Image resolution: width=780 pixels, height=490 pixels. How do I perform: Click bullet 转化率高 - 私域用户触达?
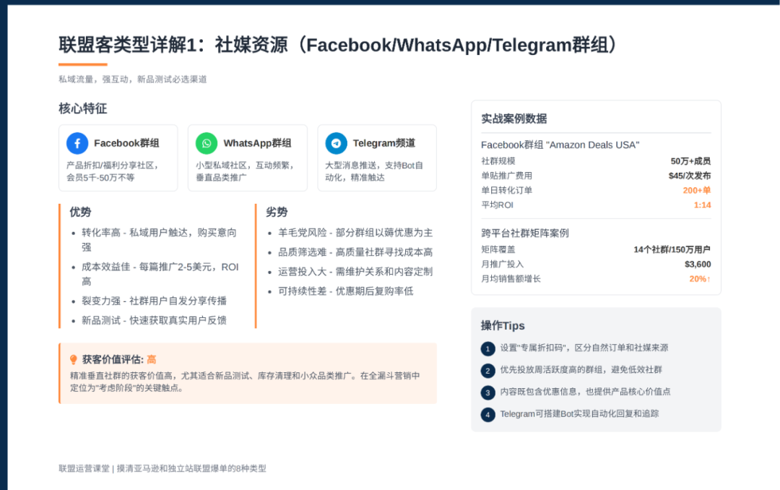(x=159, y=239)
